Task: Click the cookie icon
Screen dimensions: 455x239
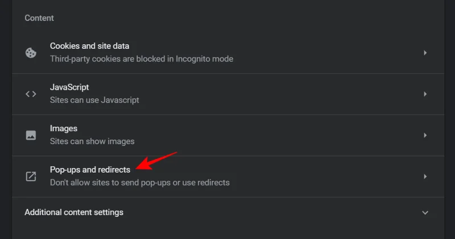Action: click(31, 53)
